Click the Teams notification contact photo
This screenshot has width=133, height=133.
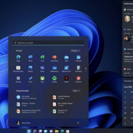point(127,38)
